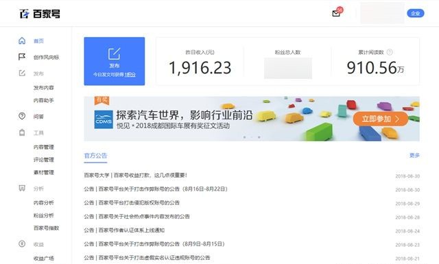Click the orange 立即参加 banner button
This screenshot has width=439, height=264.
tap(381, 119)
